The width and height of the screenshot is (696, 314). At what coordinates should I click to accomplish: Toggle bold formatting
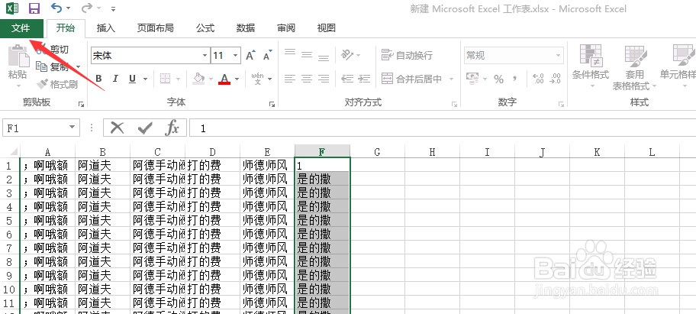point(98,79)
